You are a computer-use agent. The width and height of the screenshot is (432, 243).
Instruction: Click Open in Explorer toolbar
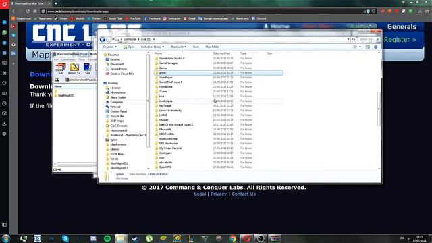(x=129, y=47)
